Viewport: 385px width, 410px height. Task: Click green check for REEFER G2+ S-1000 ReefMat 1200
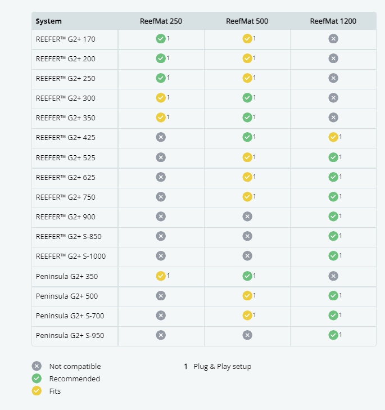(333, 256)
